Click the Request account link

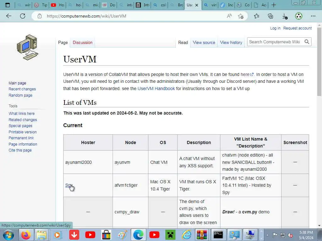coord(297,28)
